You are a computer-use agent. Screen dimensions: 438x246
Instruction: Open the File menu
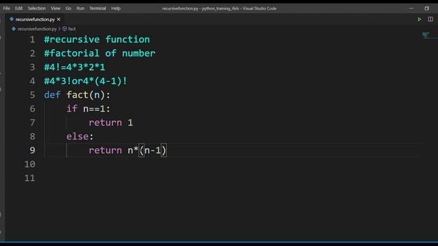6,8
